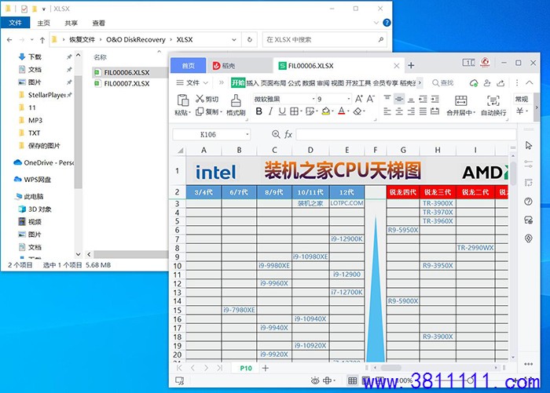Image resolution: width=550 pixels, height=393 pixels.
Task: Click the formula bar zoom magnifier icon
Action: click(276, 134)
